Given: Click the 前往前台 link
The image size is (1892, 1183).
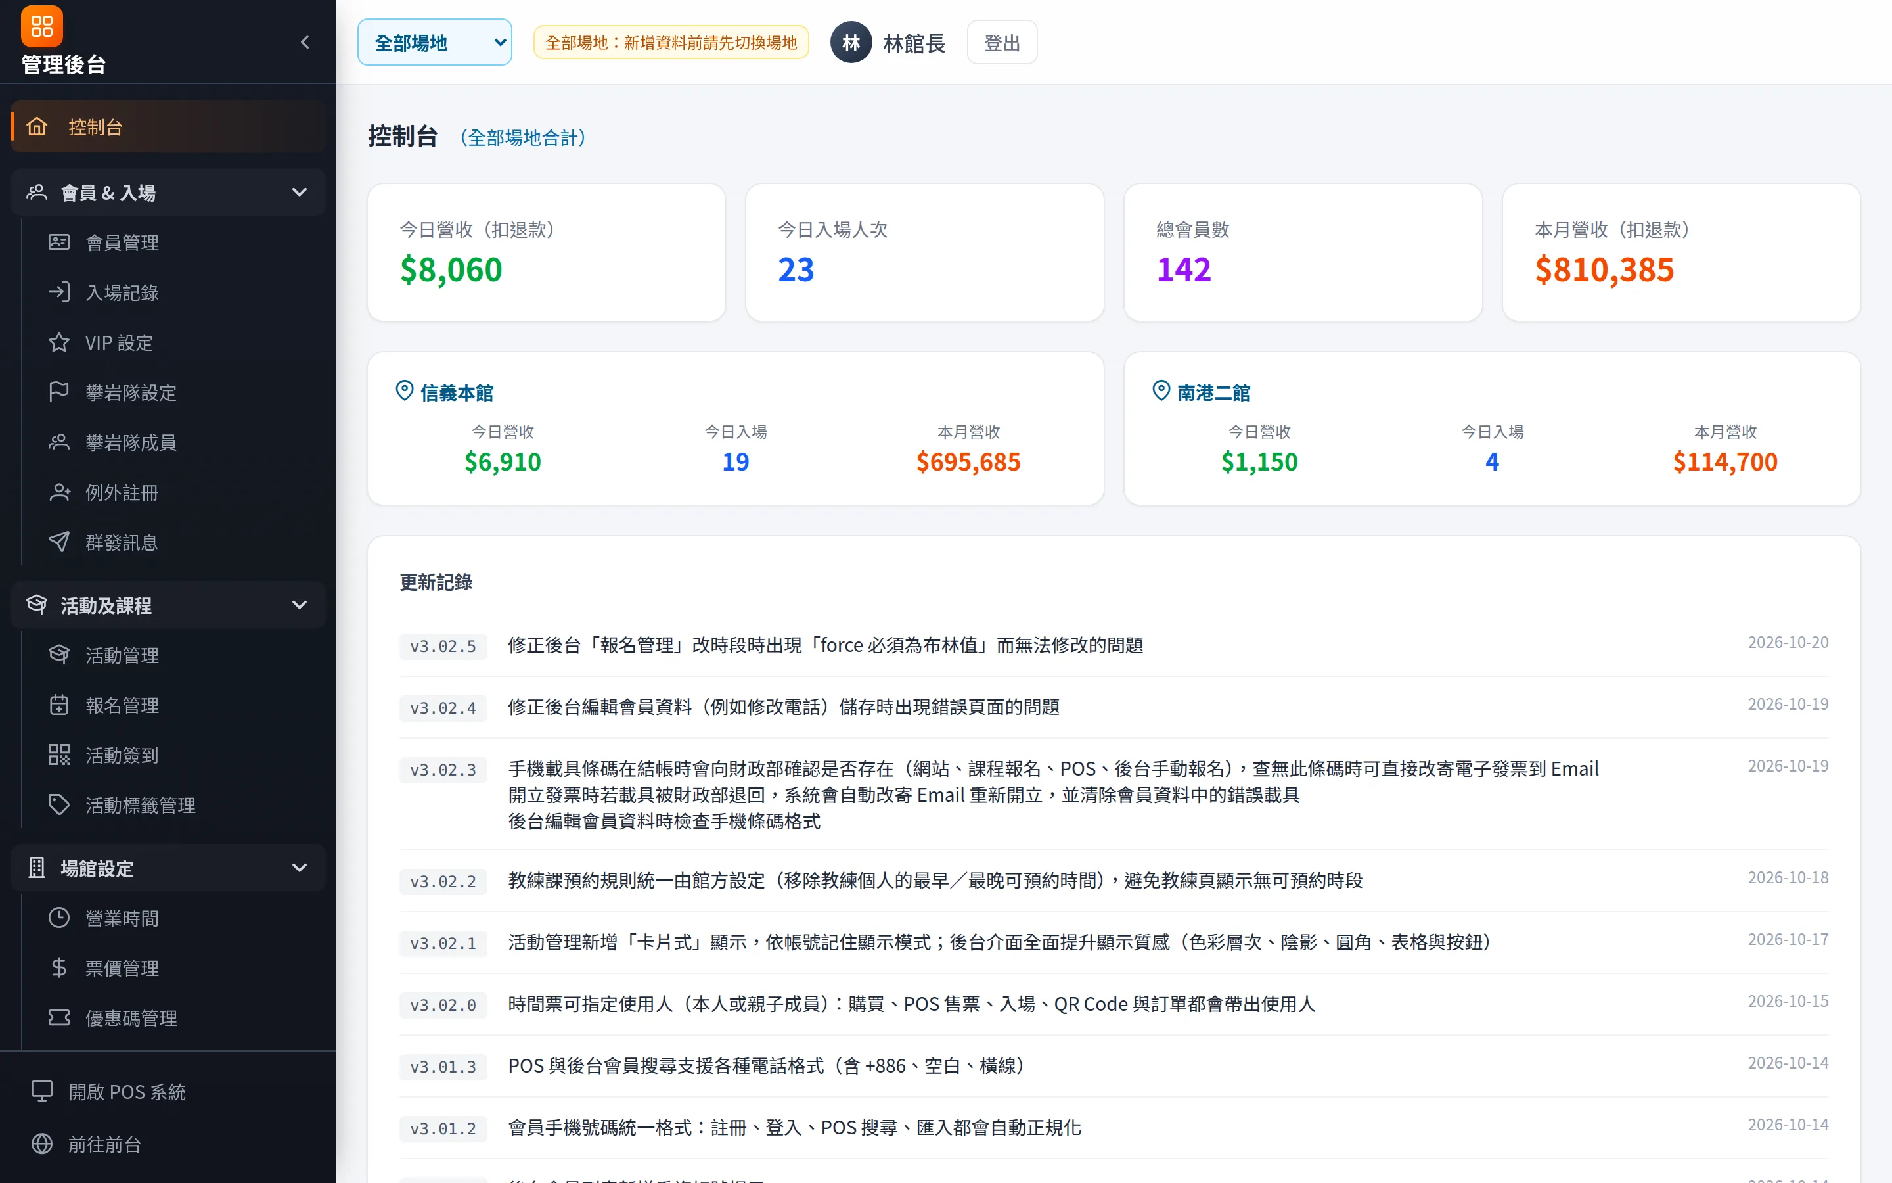Looking at the screenshot, I should pos(168,1144).
